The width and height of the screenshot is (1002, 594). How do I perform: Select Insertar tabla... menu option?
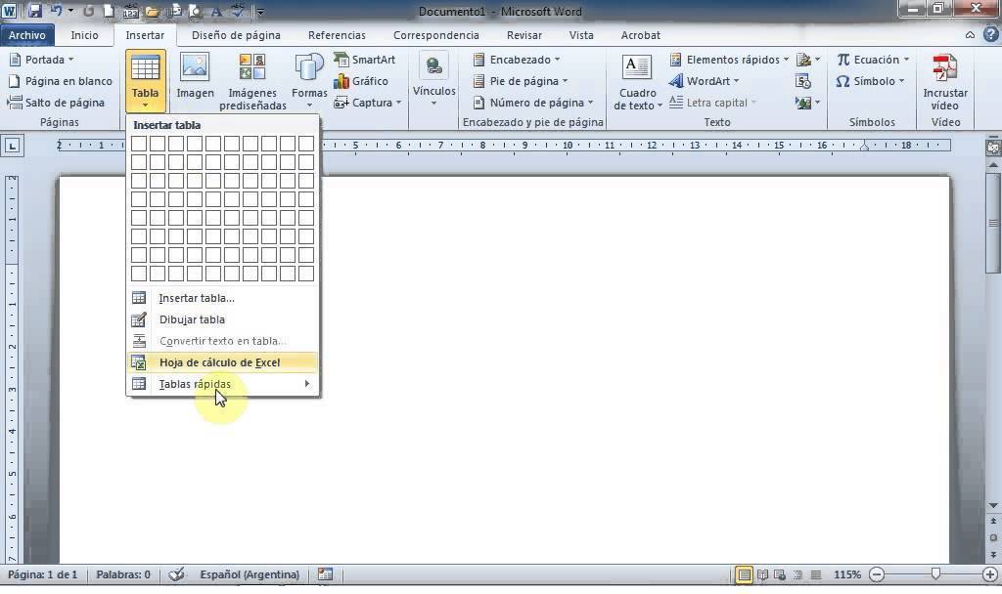[222, 298]
